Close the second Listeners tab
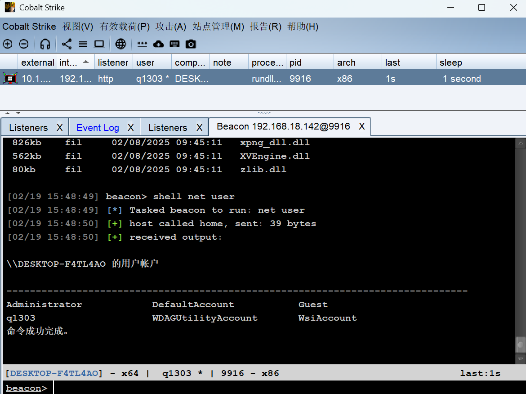 200,128
